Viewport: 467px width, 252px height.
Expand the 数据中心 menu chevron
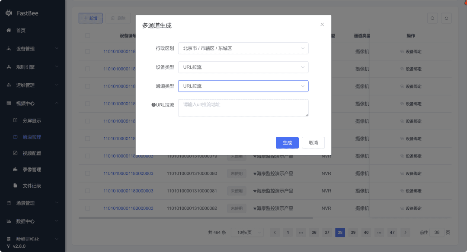[x=57, y=221]
